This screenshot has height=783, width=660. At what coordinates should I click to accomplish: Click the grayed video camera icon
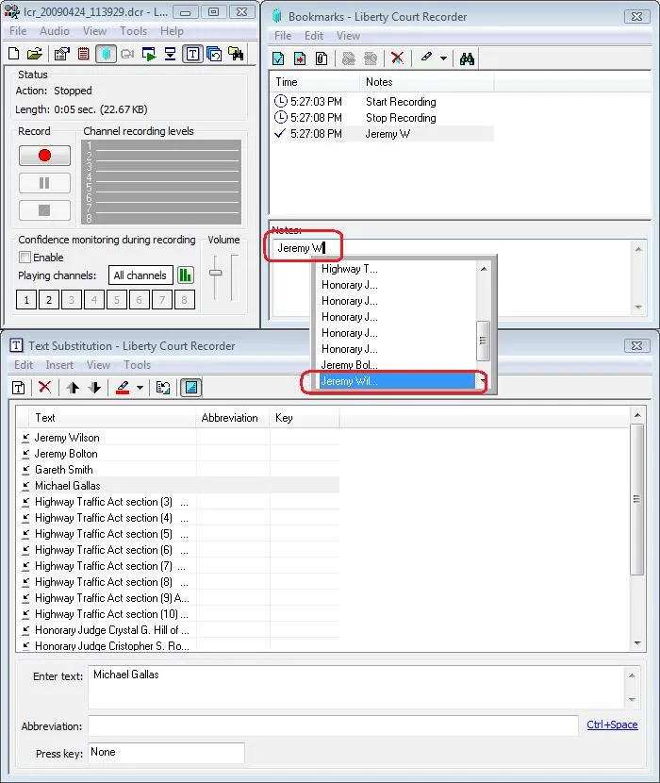point(127,54)
